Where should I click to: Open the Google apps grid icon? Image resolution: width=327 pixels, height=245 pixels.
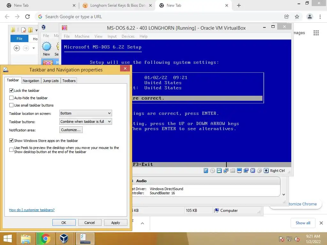[x=316, y=33]
